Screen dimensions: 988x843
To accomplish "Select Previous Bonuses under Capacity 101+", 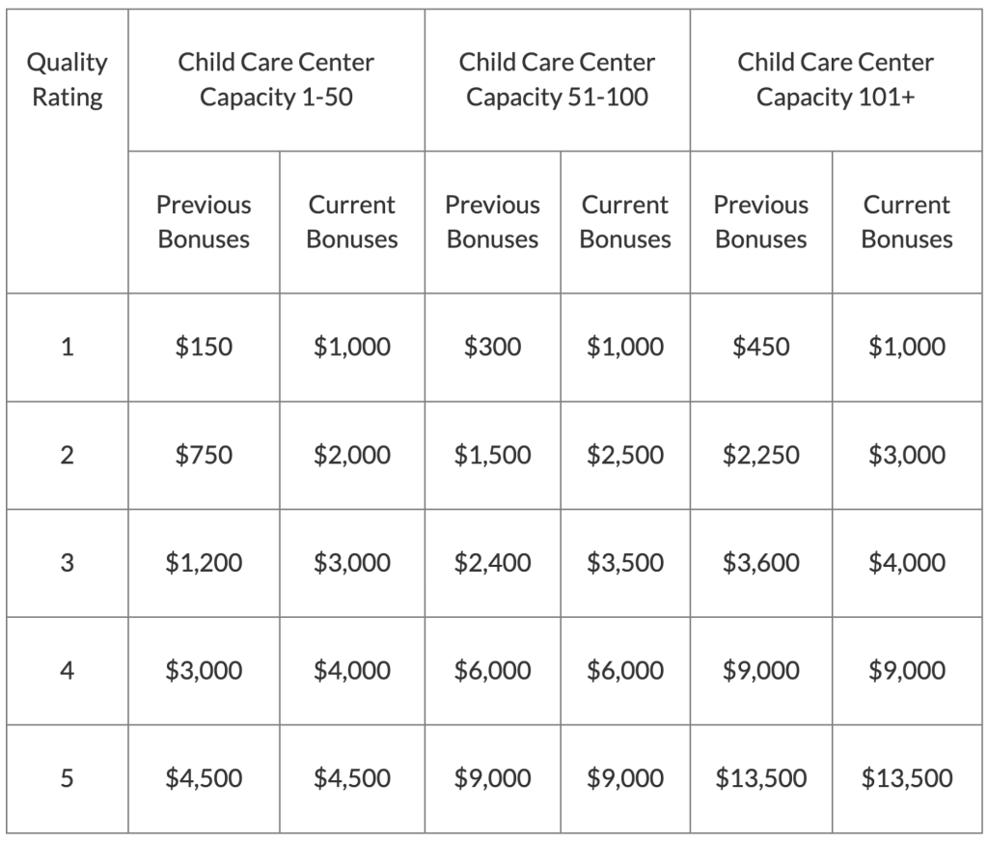I will (x=761, y=222).
